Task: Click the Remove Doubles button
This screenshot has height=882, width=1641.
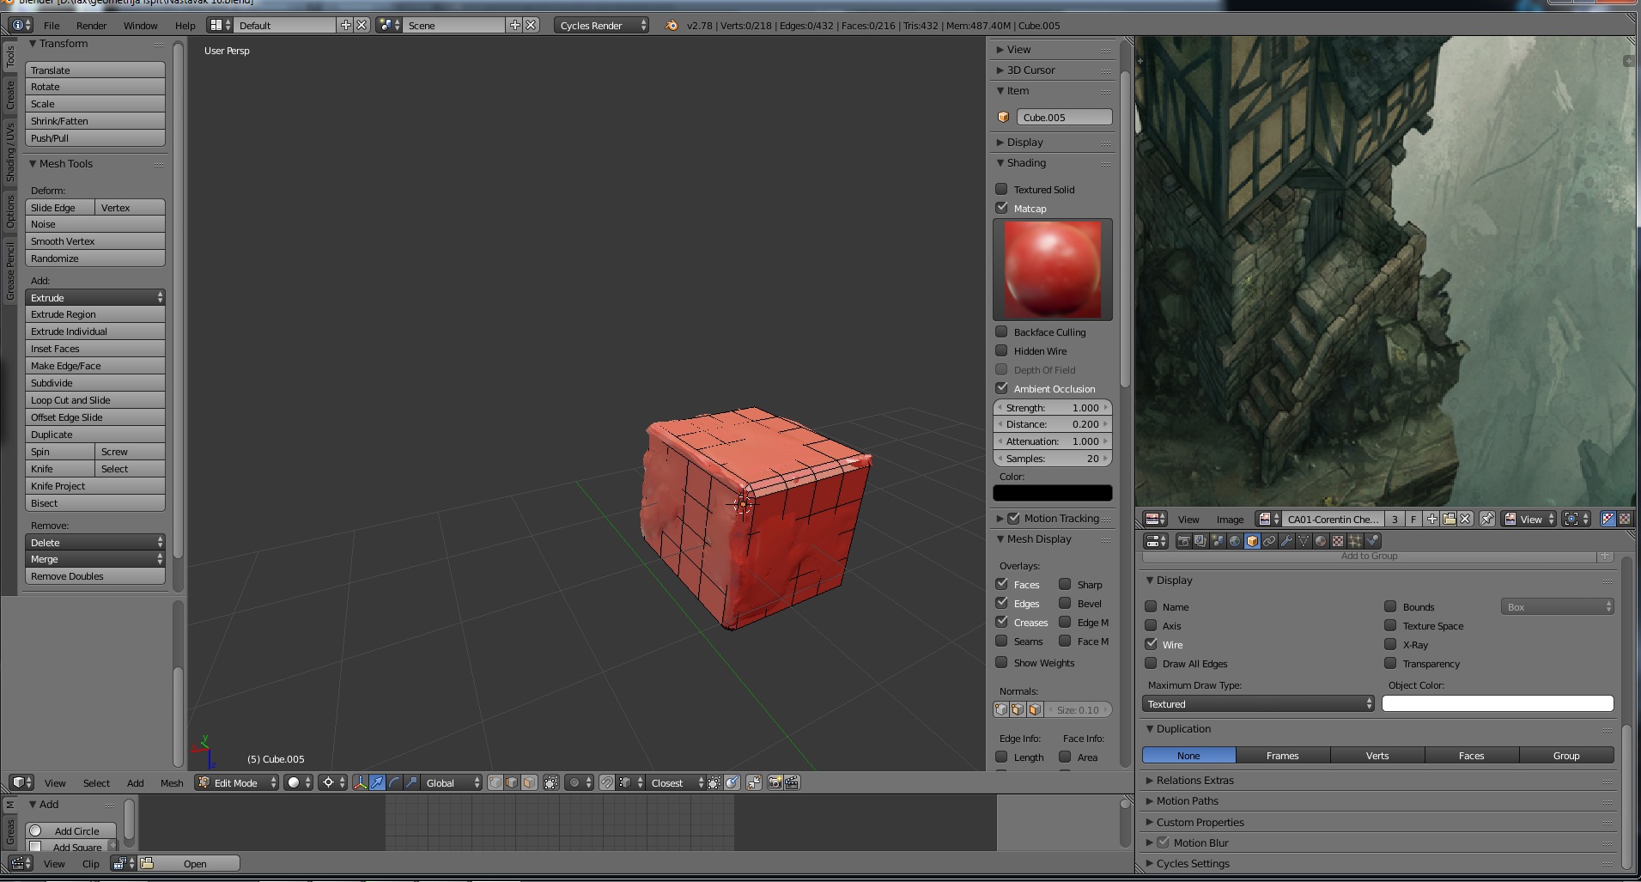Action: 94,576
